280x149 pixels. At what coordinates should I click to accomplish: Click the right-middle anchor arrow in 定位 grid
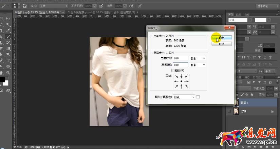tap(186, 82)
